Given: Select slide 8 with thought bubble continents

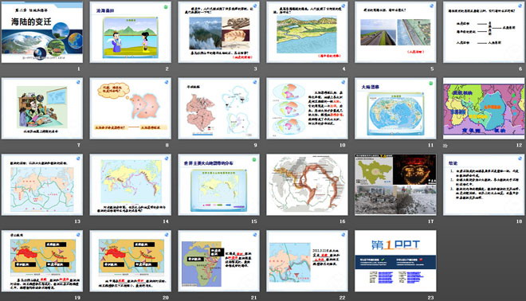Looking at the screenshot, I should click(x=131, y=108).
